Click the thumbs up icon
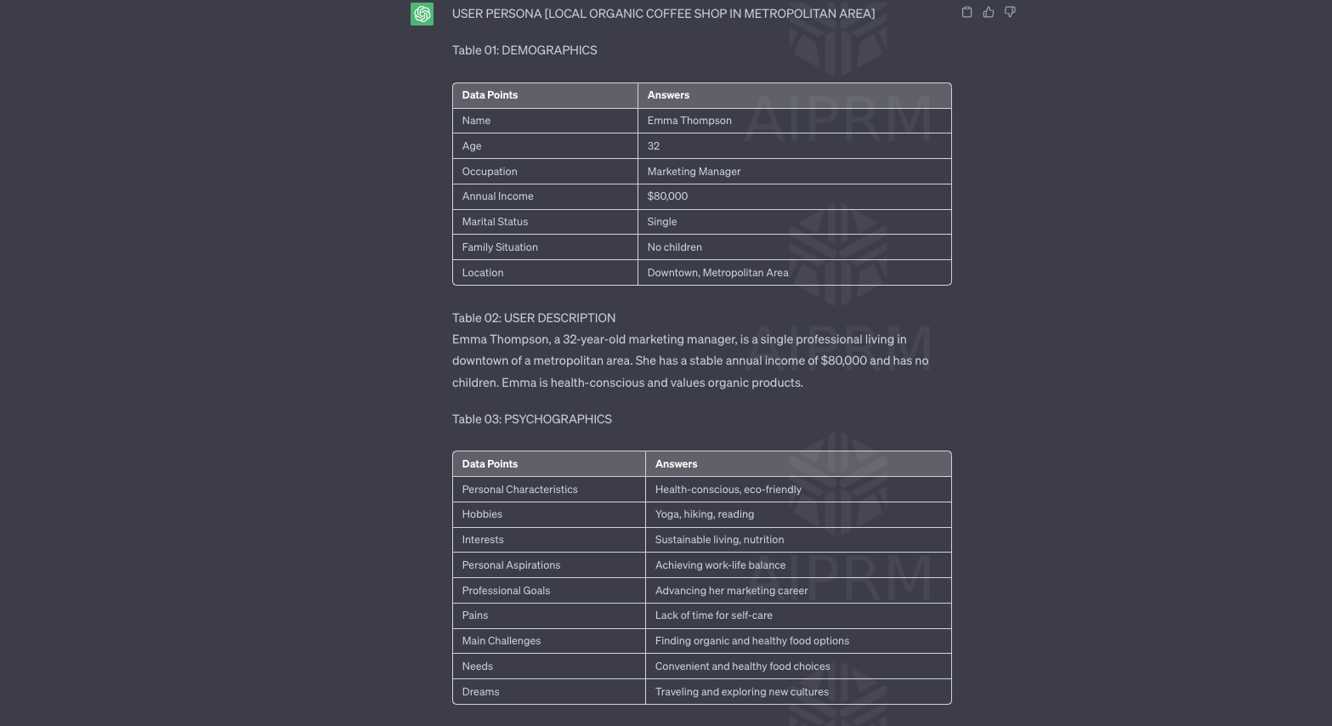This screenshot has width=1332, height=726. click(989, 12)
